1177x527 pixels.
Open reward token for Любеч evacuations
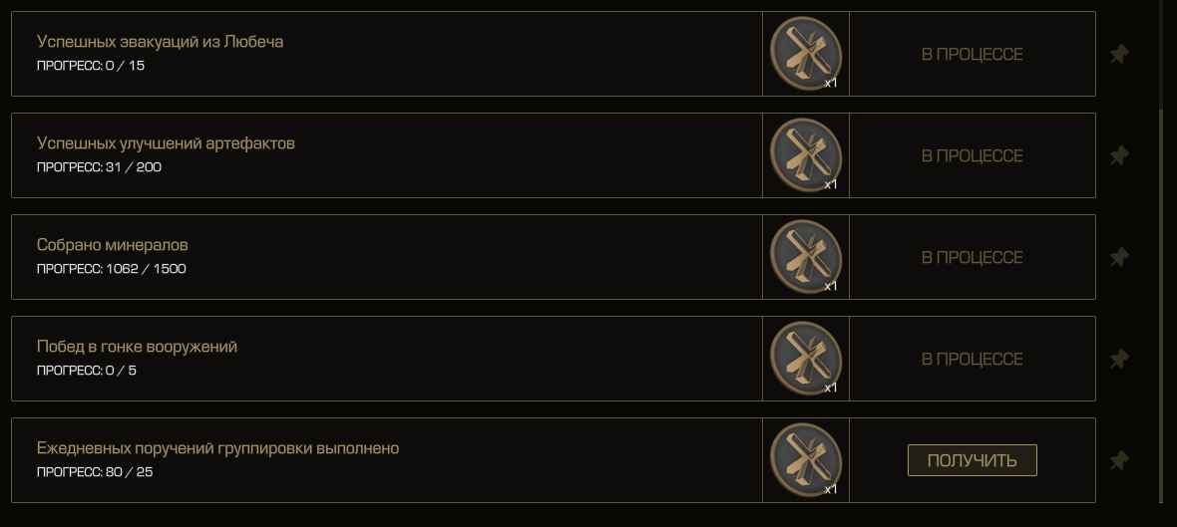(805, 54)
